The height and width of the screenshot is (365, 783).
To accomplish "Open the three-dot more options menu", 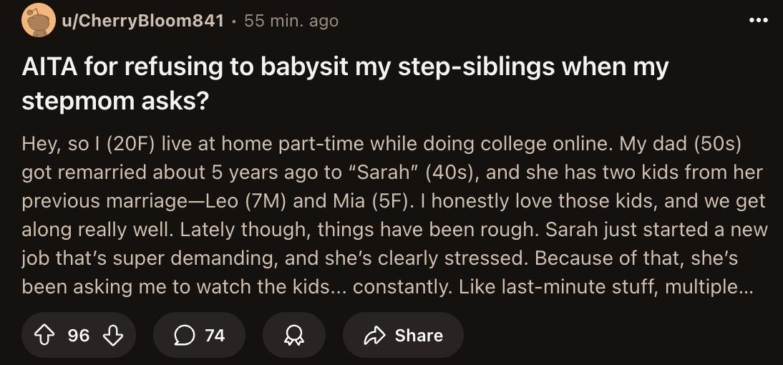I will [x=758, y=21].
